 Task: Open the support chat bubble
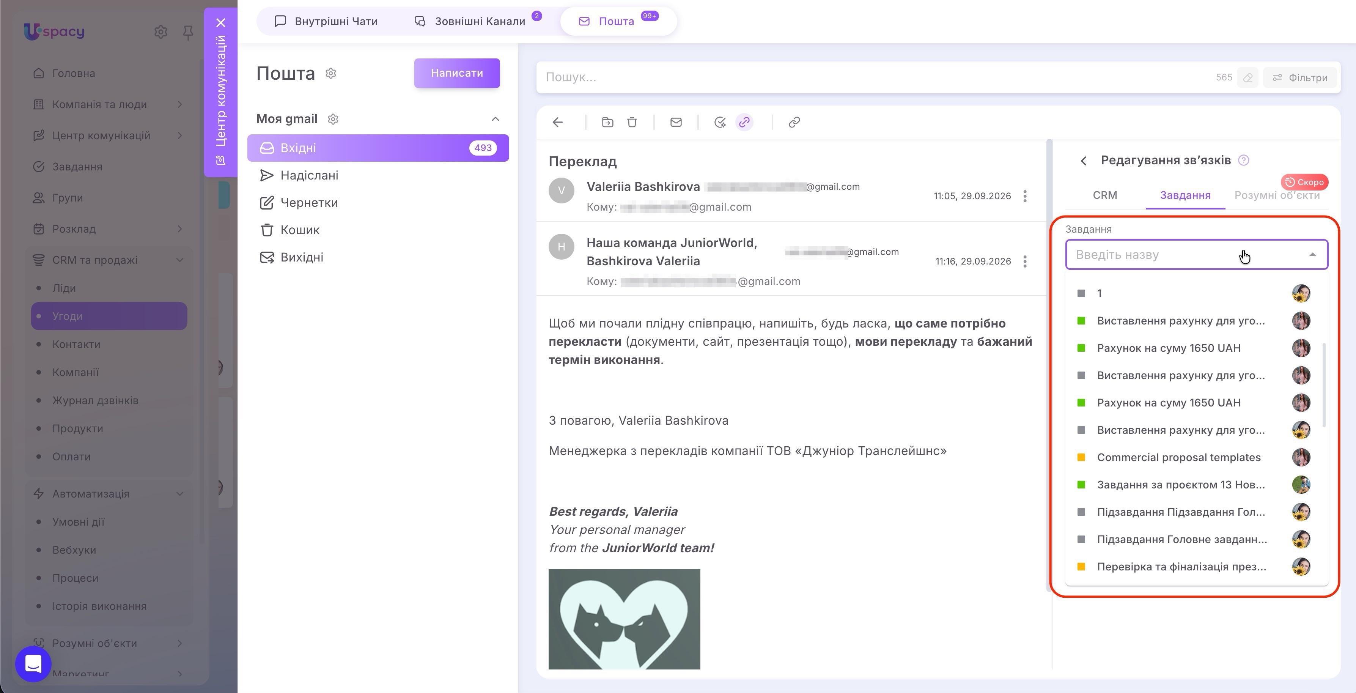pos(33,664)
